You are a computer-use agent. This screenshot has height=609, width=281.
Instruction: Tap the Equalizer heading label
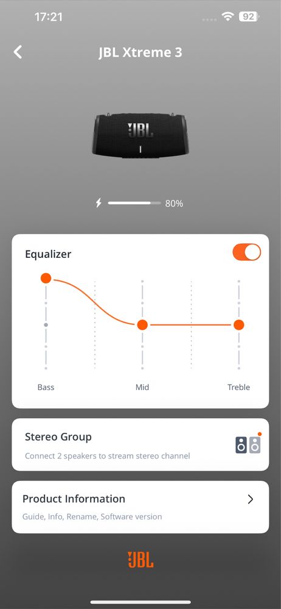(48, 254)
